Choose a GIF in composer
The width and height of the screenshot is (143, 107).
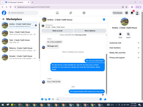53,99
